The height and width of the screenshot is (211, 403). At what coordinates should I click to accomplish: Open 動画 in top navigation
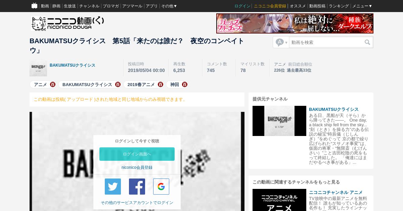pos(45,6)
